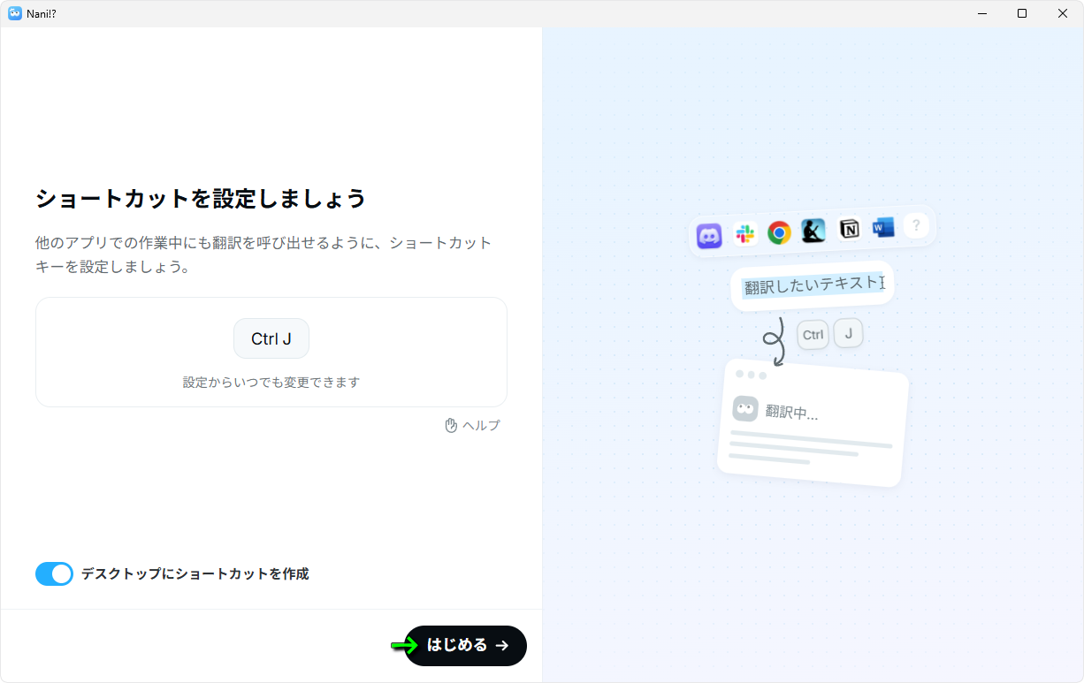Open the ヘルプ link
1084x683 pixels.
472,426
